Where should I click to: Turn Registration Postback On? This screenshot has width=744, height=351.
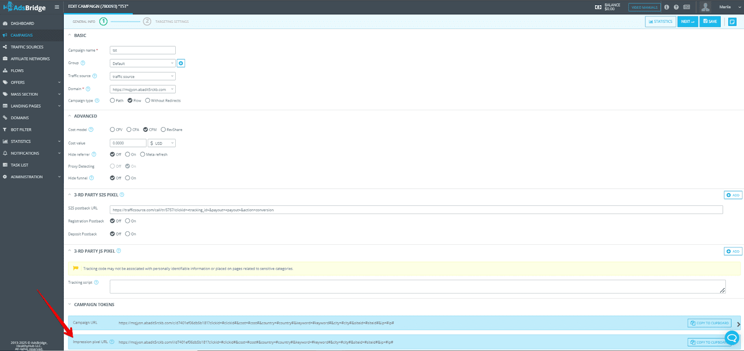click(x=127, y=221)
